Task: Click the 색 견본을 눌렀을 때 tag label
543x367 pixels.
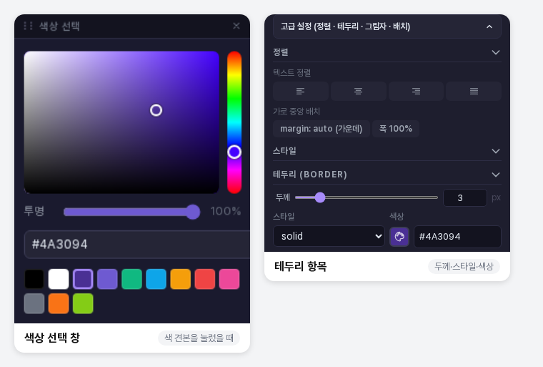Action: coord(199,338)
